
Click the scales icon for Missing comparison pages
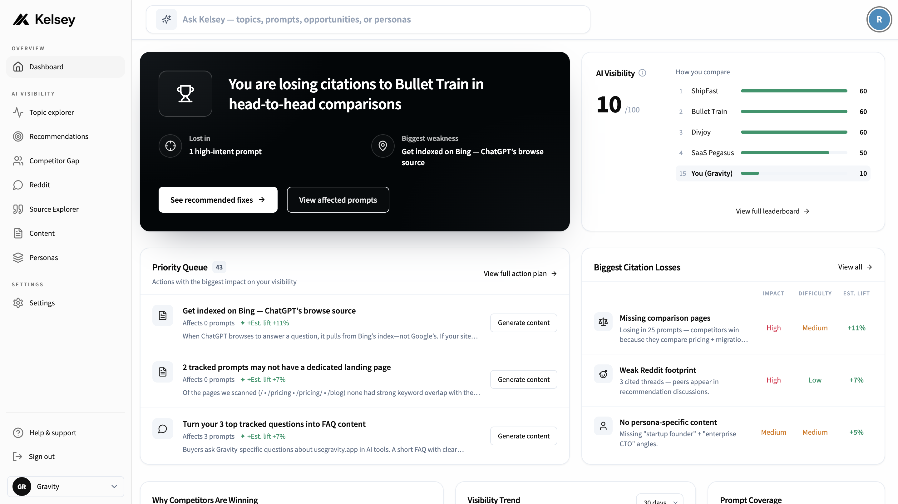[x=603, y=322]
